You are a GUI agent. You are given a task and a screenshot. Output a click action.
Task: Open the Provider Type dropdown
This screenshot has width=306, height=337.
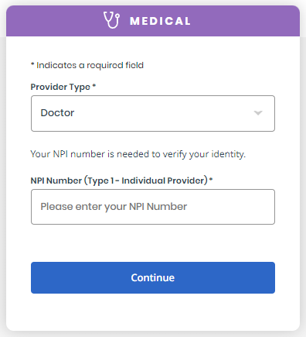(153, 113)
